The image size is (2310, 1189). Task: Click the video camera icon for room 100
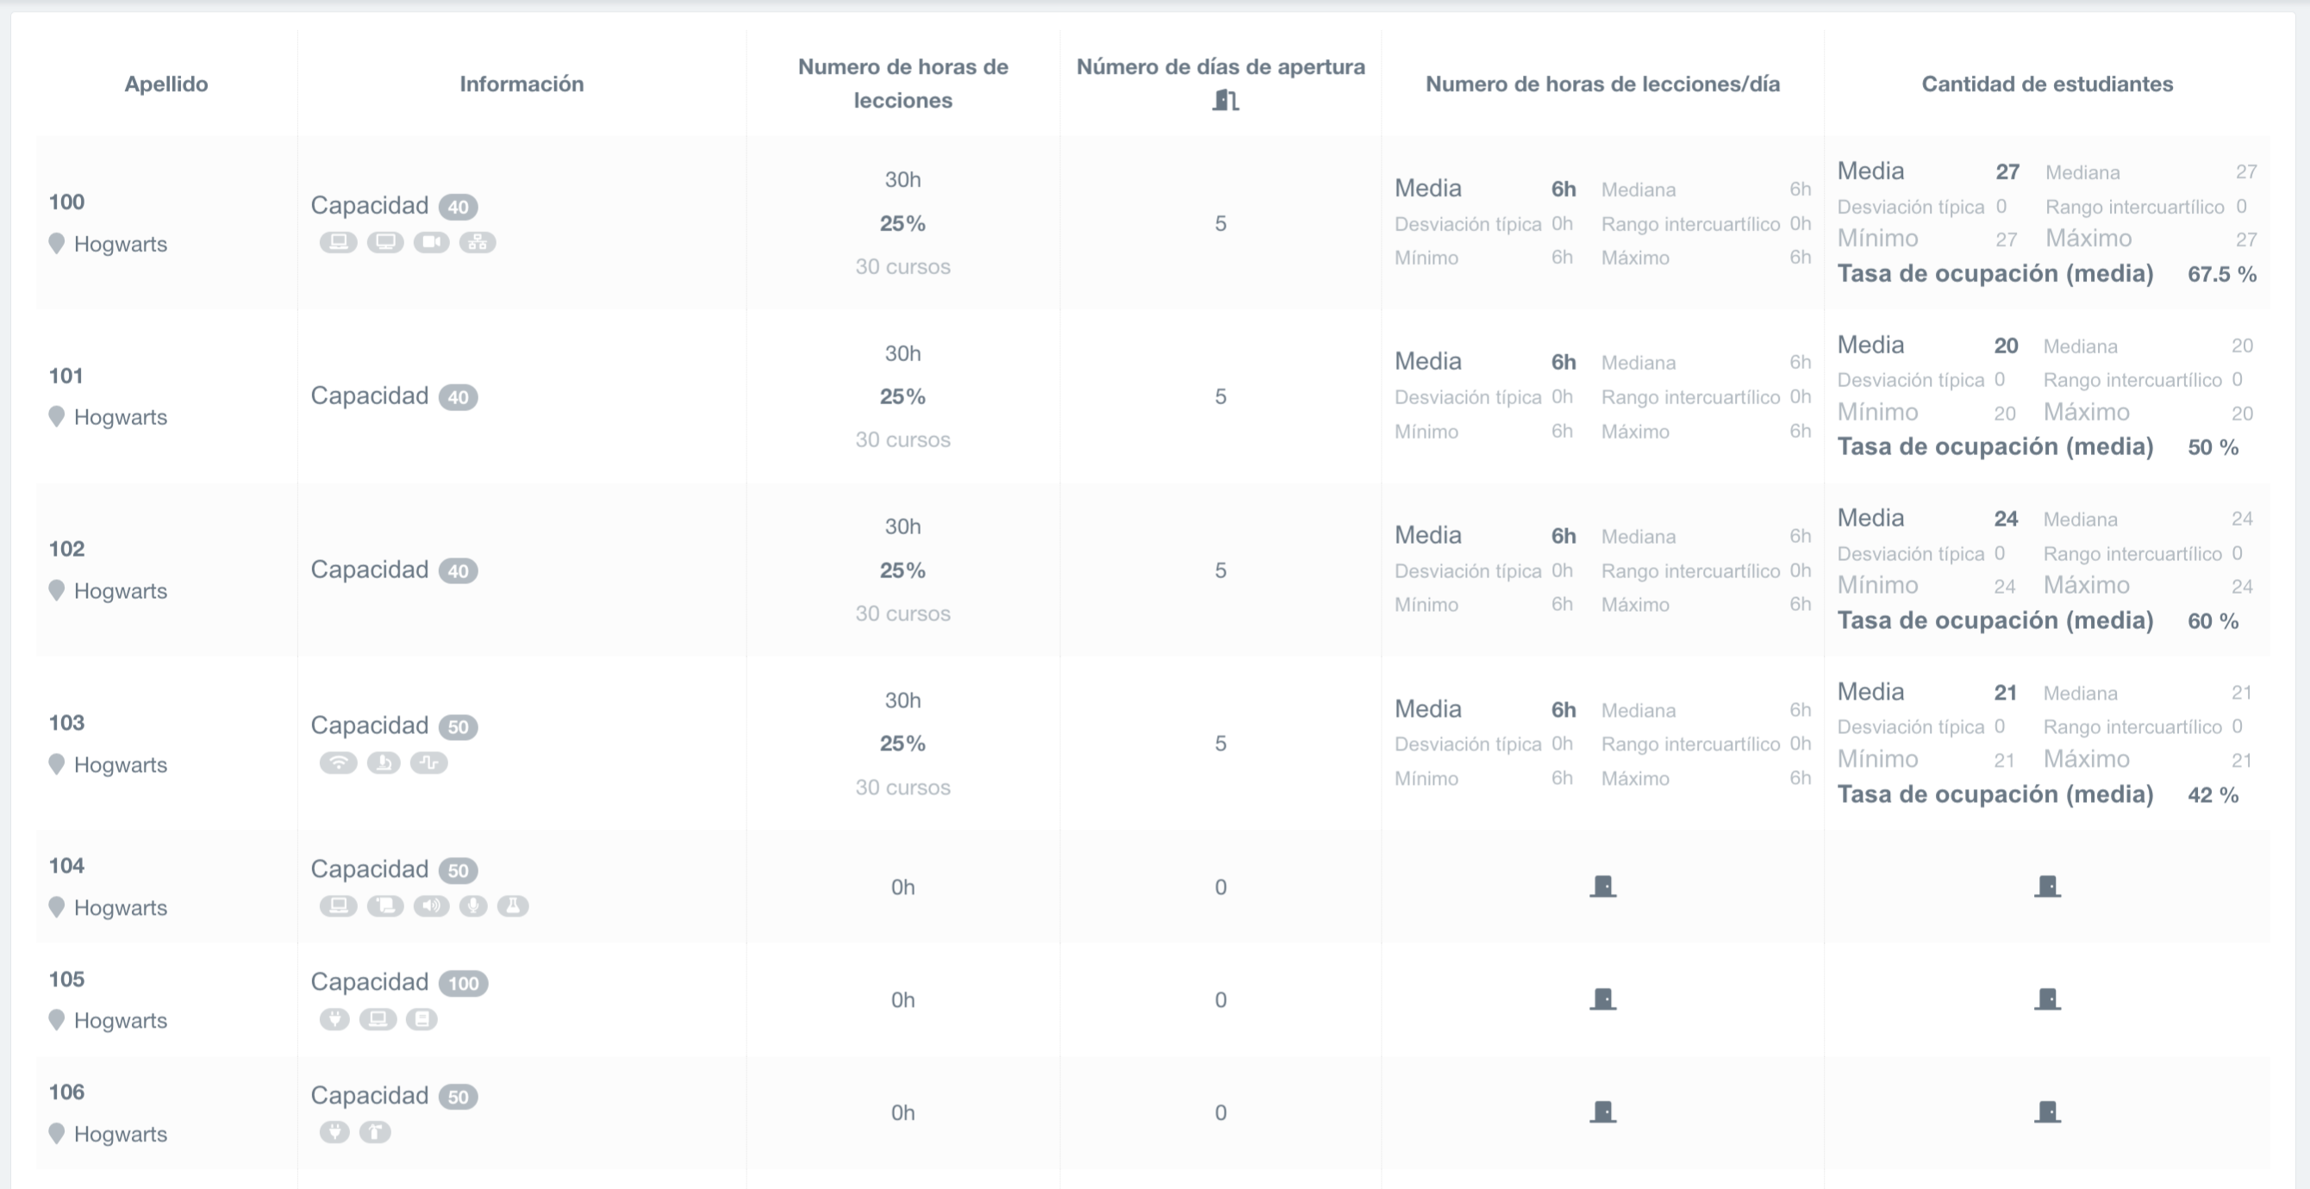click(431, 242)
